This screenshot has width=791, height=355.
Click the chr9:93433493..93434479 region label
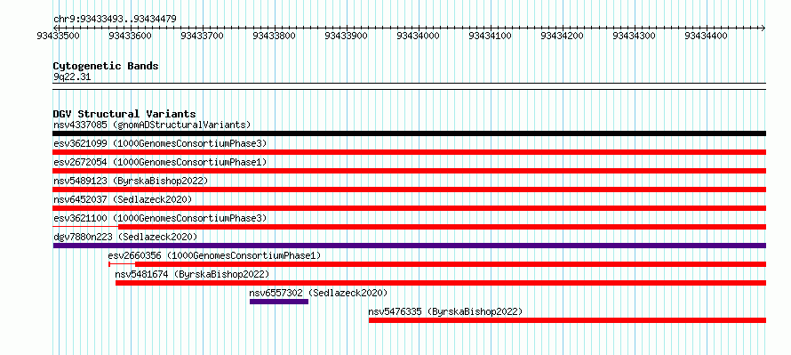(115, 20)
